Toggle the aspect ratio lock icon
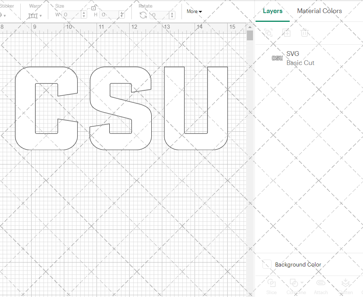Viewport: 363px width, 297px height. pos(94,8)
